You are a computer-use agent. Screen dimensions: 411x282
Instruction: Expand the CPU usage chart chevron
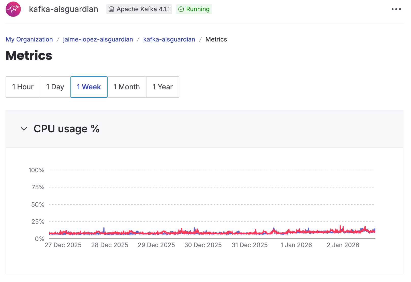click(x=24, y=129)
